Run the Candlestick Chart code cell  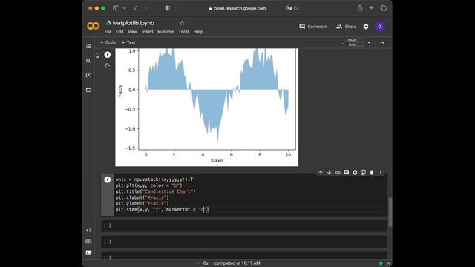(x=107, y=179)
